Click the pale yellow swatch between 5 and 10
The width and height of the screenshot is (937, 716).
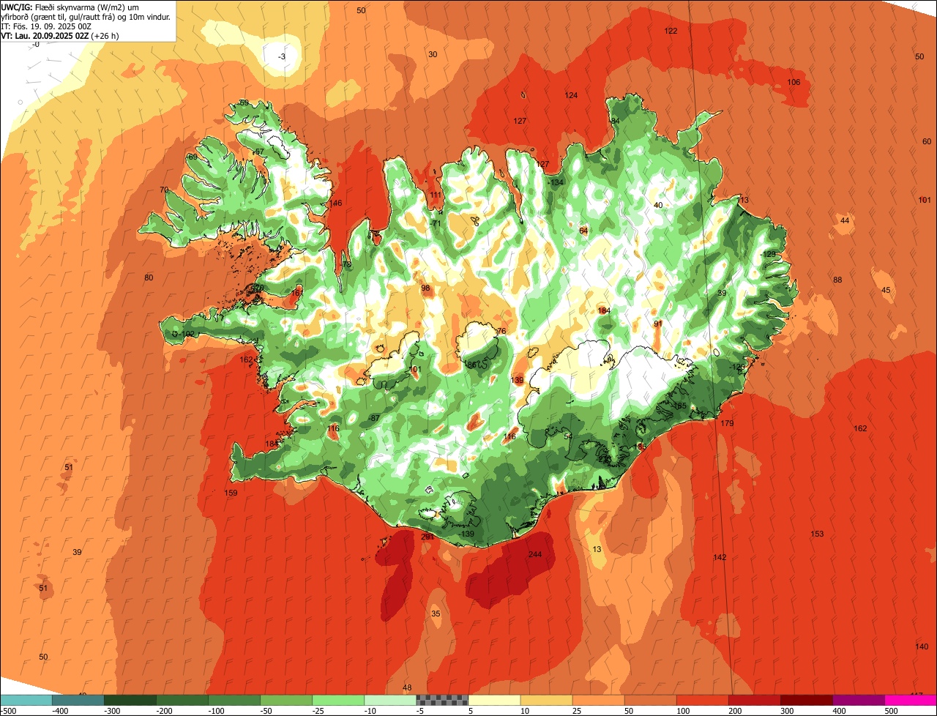click(495, 700)
